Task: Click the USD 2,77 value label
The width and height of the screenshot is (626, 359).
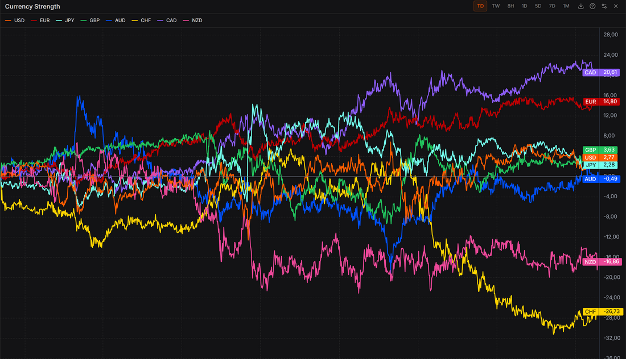Action: [x=600, y=157]
